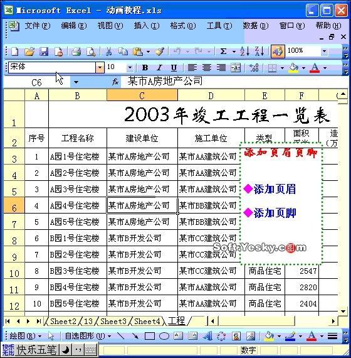Image resolution: width=351 pixels, height=358 pixels.
Task: Create a new workbook with the New icon
Action: 14,52
